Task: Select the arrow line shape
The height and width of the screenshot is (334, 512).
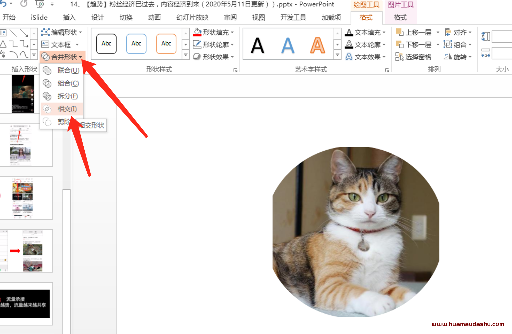Action: coord(24,33)
